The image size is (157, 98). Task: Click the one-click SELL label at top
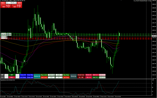point(3,3)
